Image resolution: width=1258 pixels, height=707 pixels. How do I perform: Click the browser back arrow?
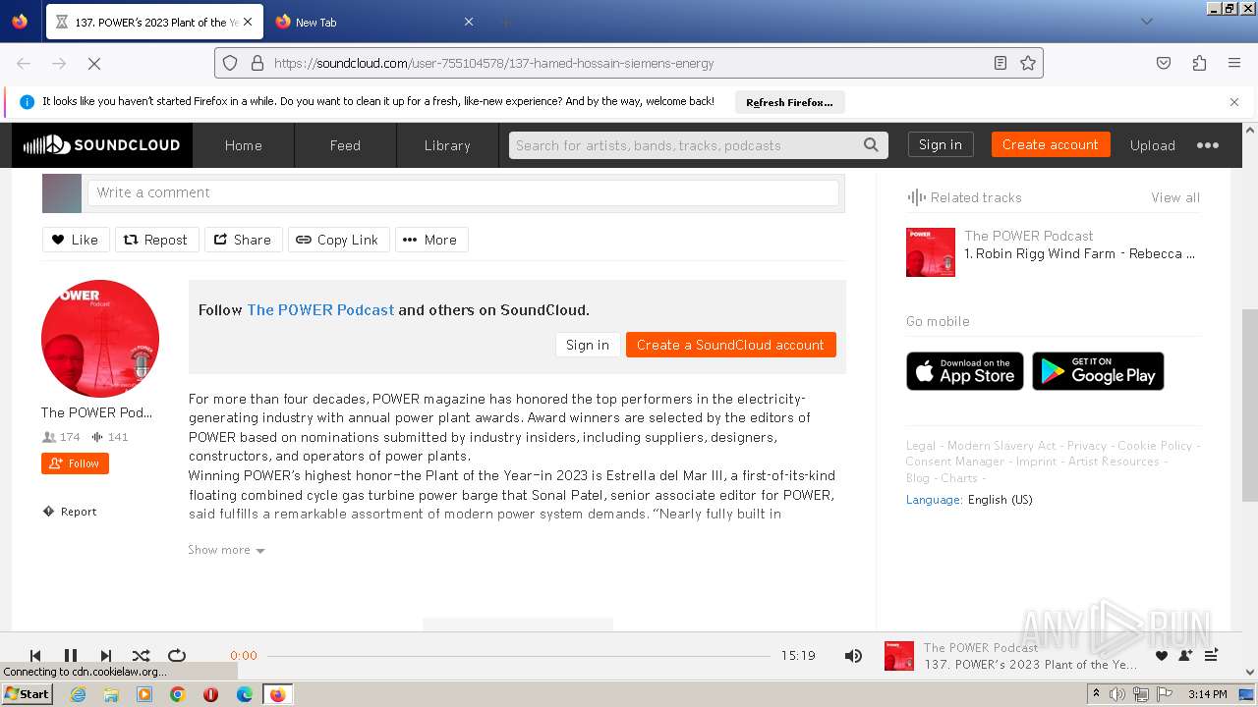[x=24, y=63]
